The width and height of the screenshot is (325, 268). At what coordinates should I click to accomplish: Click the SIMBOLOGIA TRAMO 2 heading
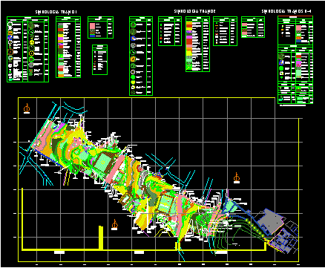[x=194, y=11]
